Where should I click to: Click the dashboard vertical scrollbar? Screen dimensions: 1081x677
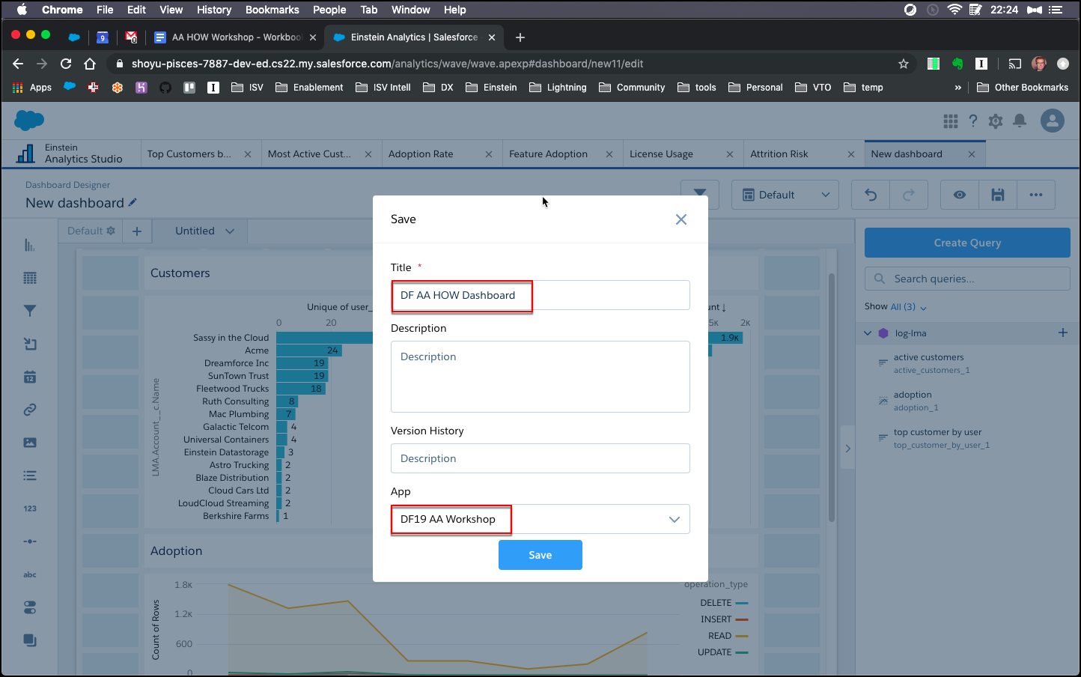[x=831, y=398]
